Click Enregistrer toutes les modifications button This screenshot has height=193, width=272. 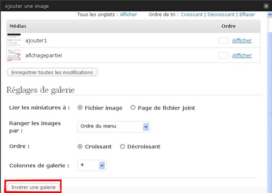point(52,72)
